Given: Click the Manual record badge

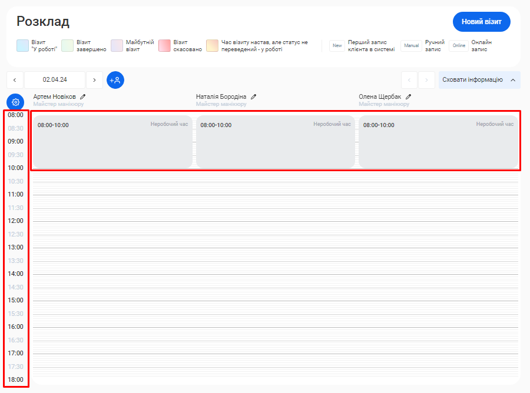Looking at the screenshot, I should click(x=411, y=46).
